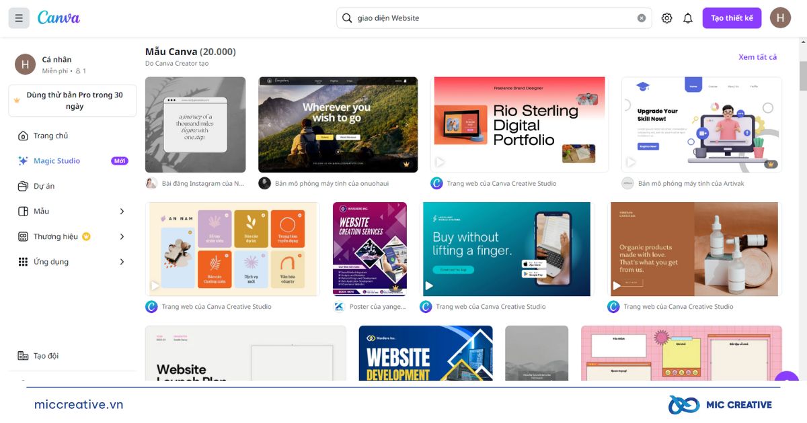This screenshot has height=423, width=807.
Task: Click the search magnifier icon
Action: point(347,18)
